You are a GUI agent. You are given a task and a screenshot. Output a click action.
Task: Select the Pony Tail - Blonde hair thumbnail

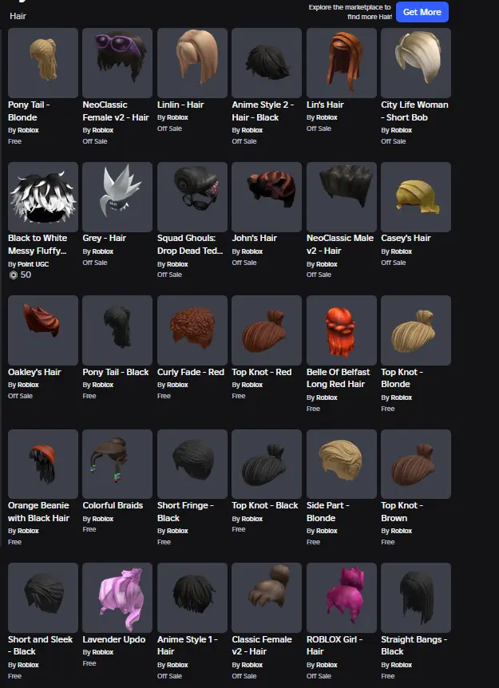point(43,63)
